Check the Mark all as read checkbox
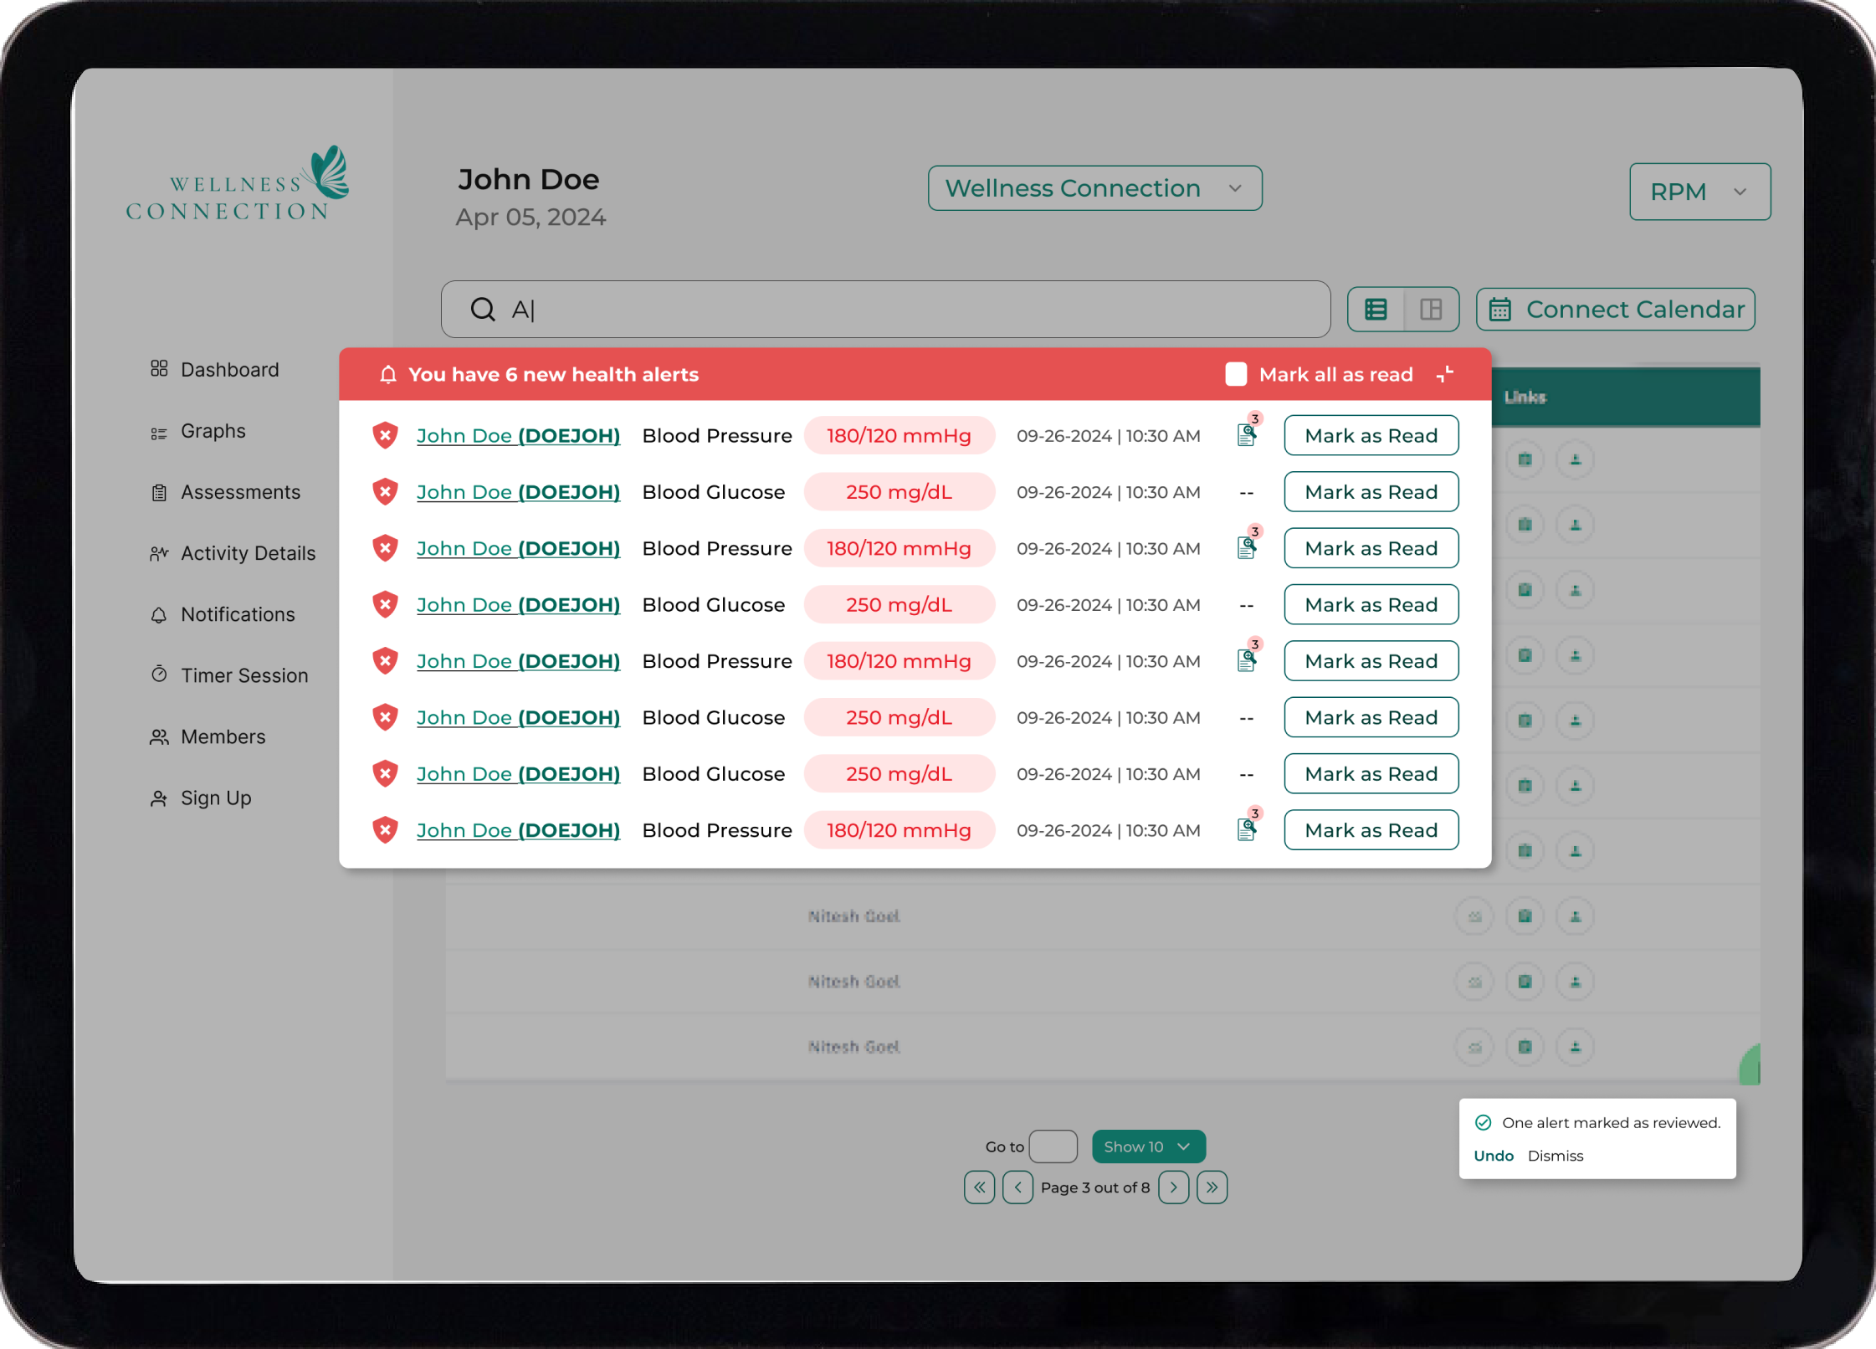This screenshot has width=1876, height=1349. (x=1235, y=374)
